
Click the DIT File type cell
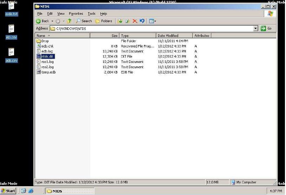click(x=126, y=57)
